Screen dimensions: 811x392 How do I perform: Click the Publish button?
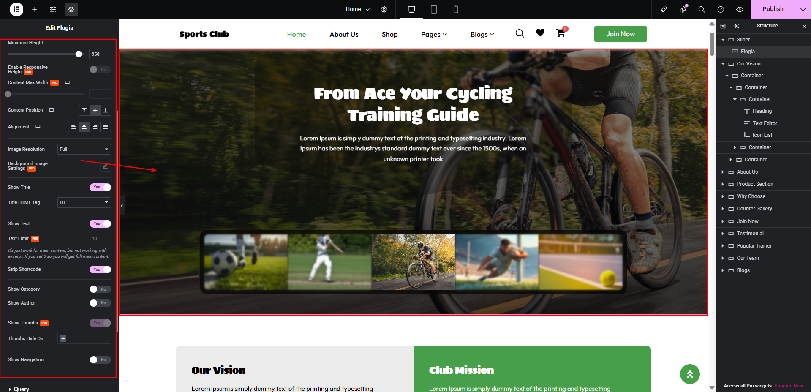[773, 9]
